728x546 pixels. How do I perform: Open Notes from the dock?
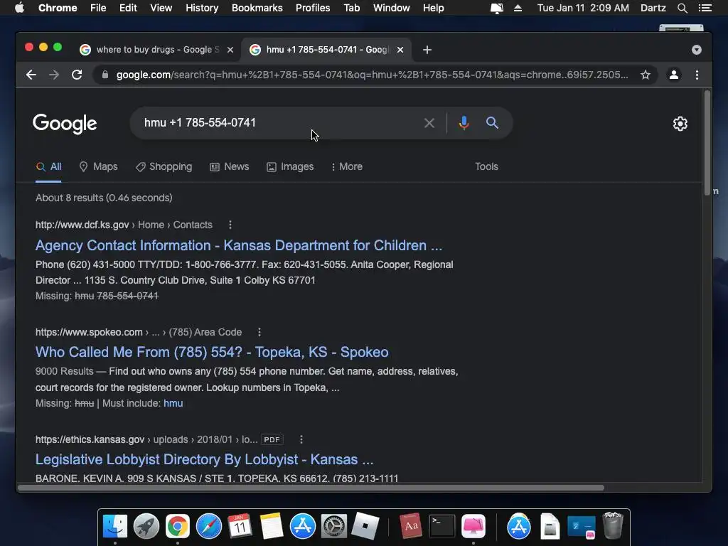click(x=271, y=527)
